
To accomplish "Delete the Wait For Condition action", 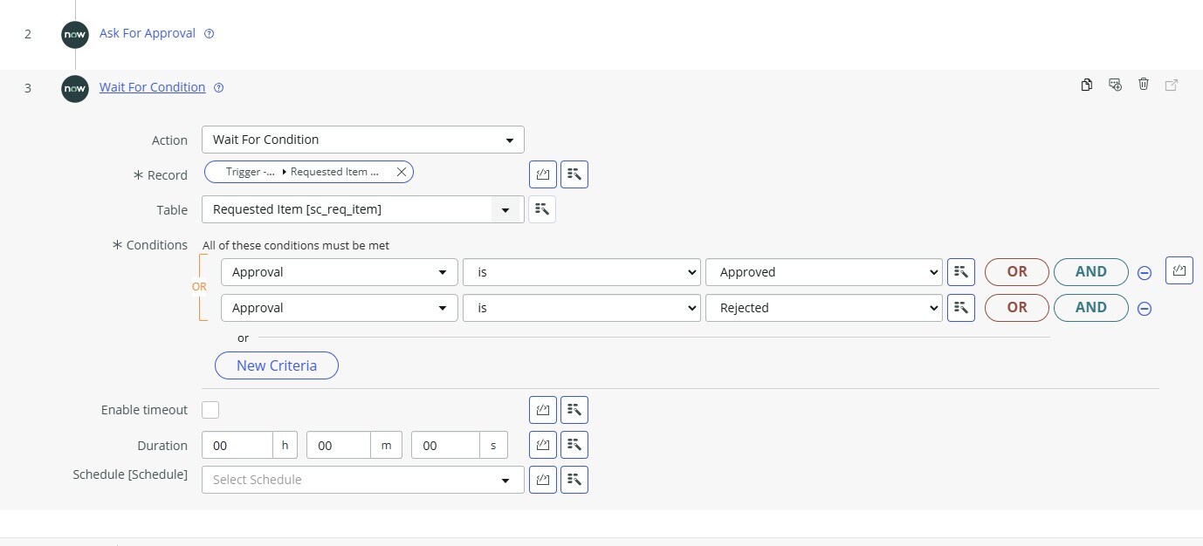I will click(1144, 84).
